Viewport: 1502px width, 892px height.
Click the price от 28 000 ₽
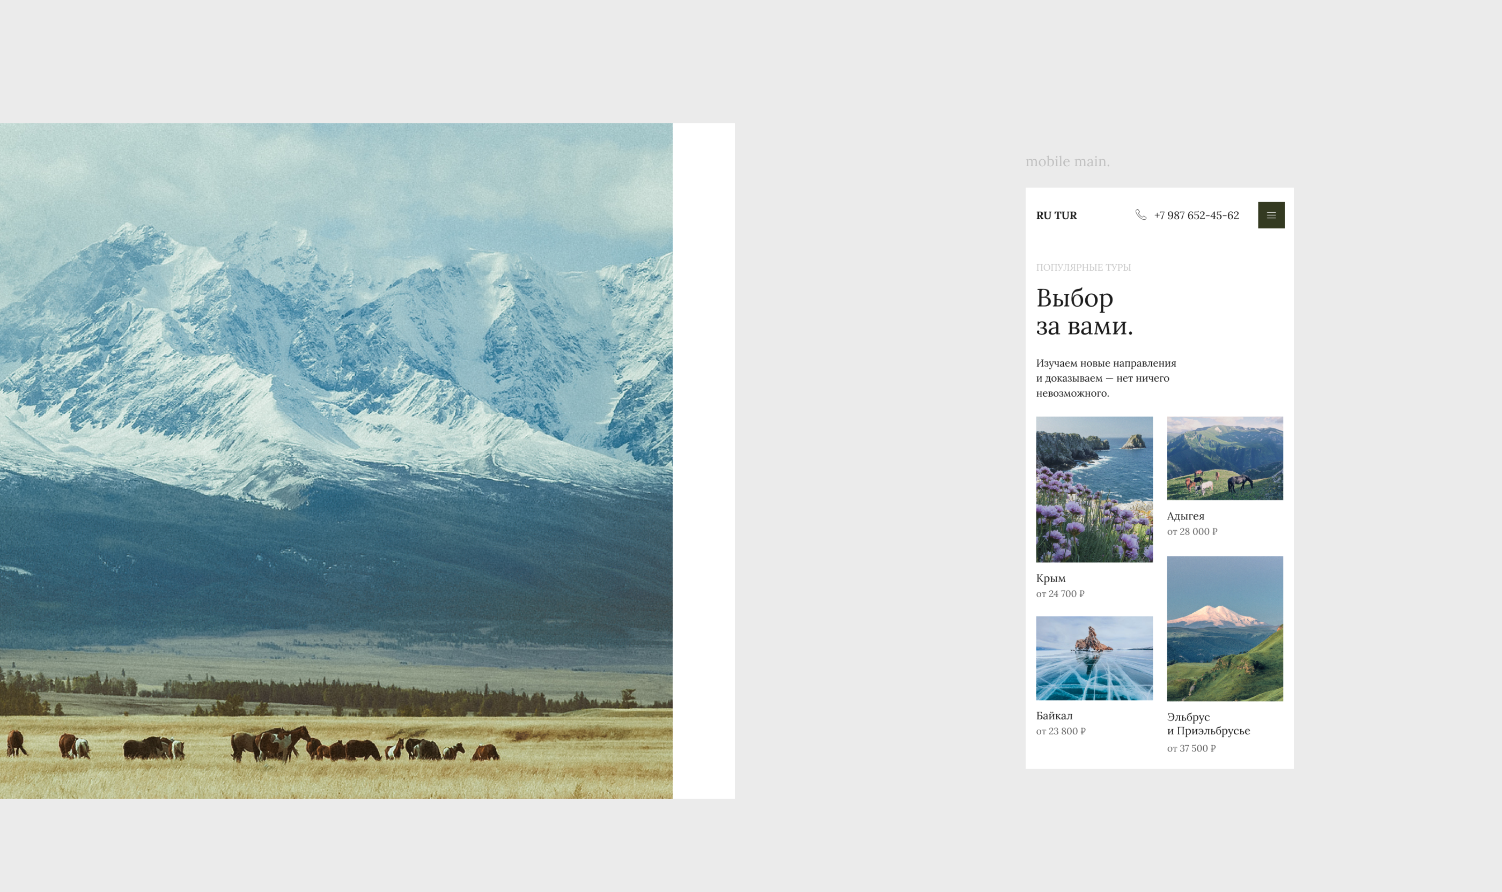point(1192,531)
